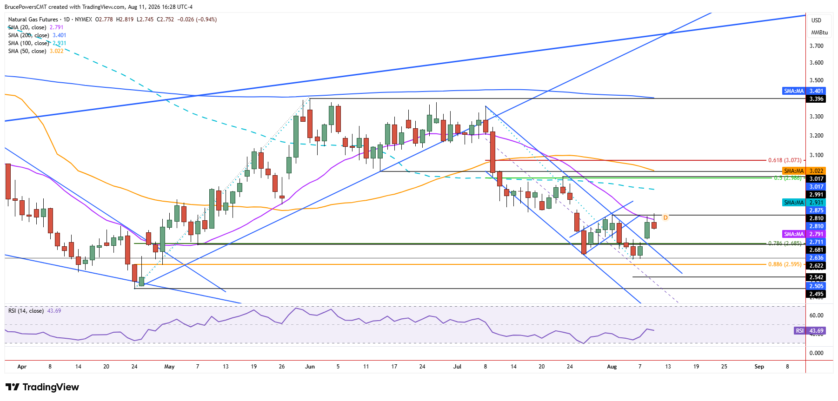Click the 17 date tick in June

coord(394,367)
